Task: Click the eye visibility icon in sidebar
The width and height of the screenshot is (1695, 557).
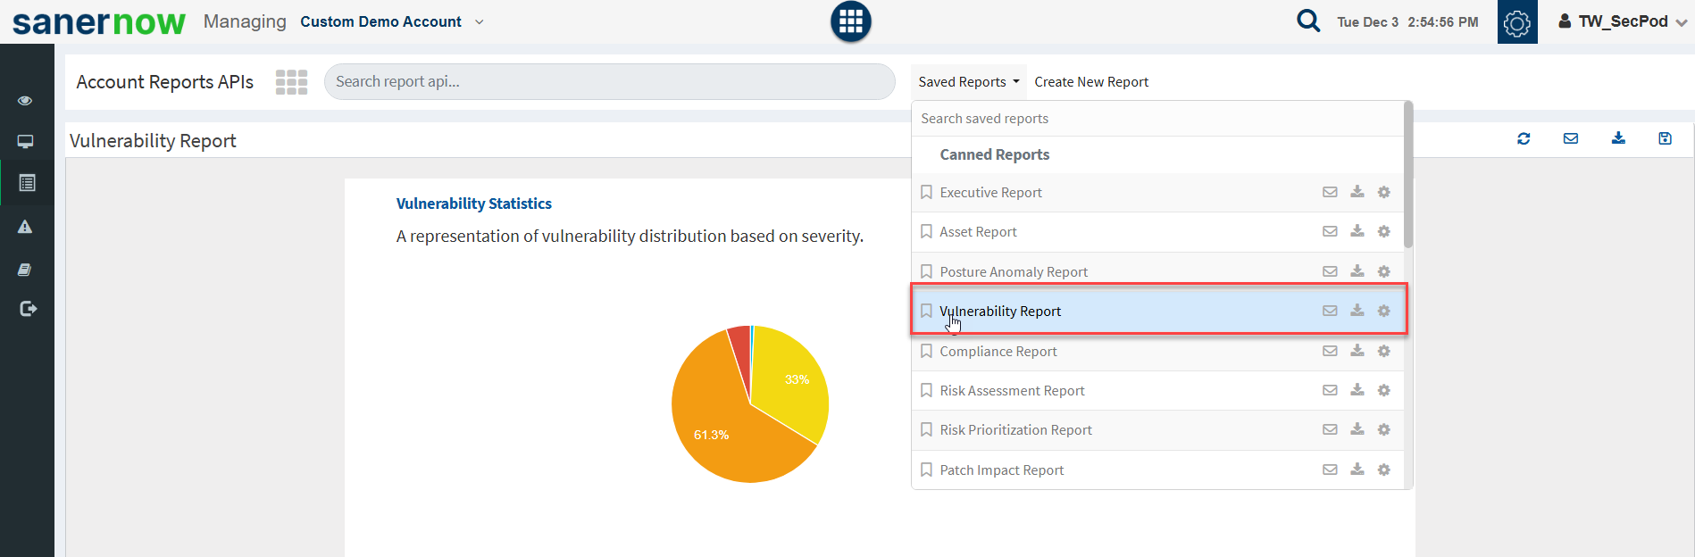Action: [25, 101]
